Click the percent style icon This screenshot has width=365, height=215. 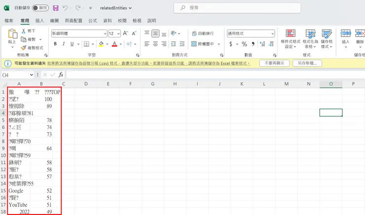point(244,44)
